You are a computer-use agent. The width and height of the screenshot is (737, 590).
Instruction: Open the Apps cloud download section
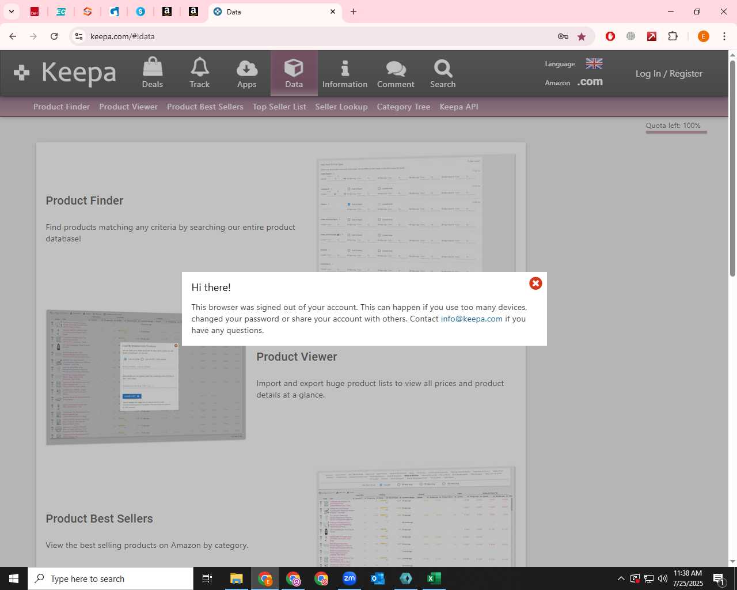click(247, 73)
